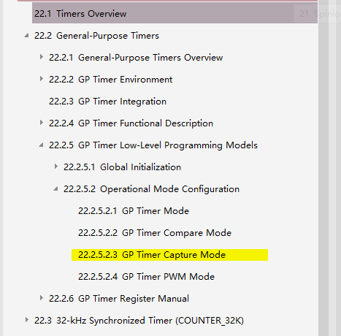Expand 22.2.2 GP Timer Environment arrow
The height and width of the screenshot is (336, 341).
click(x=42, y=79)
